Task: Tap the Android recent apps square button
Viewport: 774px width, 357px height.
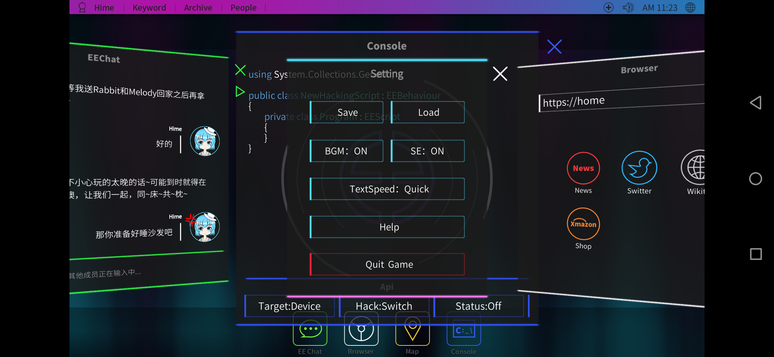Action: click(x=756, y=254)
